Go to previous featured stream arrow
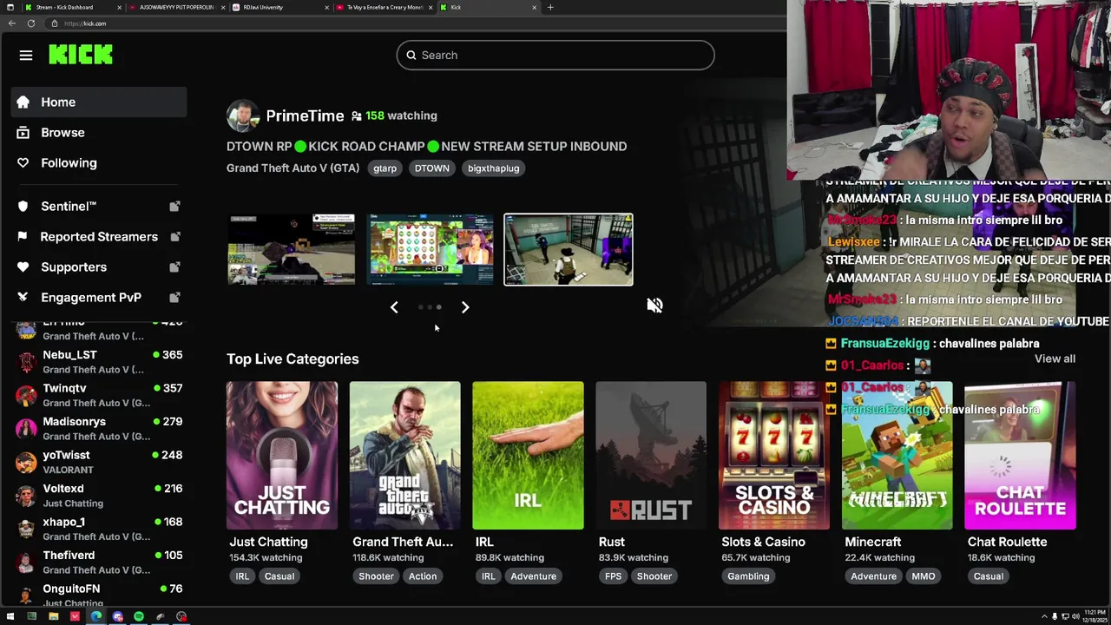Viewport: 1111px width, 625px height. click(394, 307)
